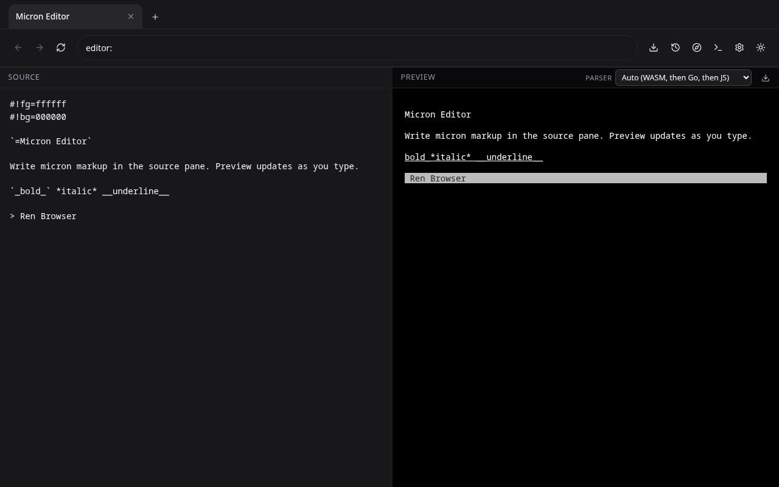Open the history clock icon

coord(676,47)
